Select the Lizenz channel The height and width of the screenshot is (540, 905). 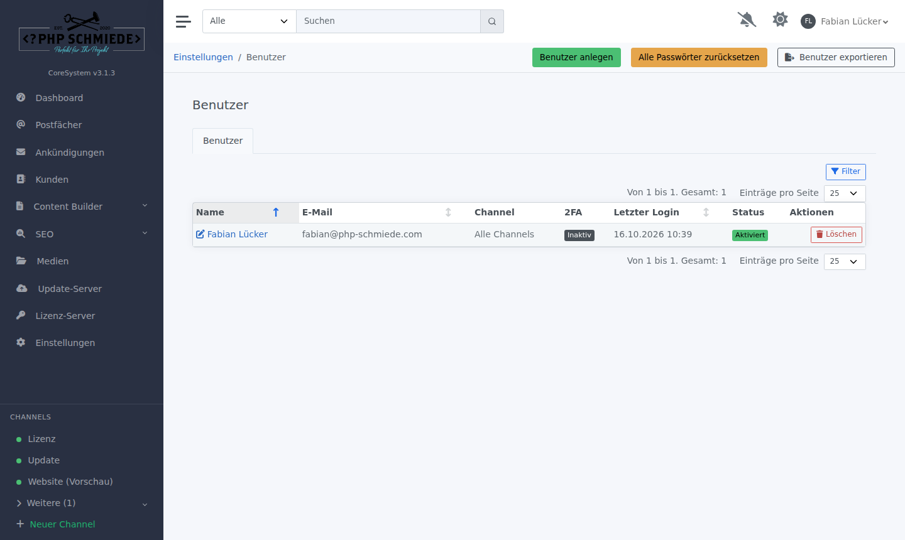point(41,439)
